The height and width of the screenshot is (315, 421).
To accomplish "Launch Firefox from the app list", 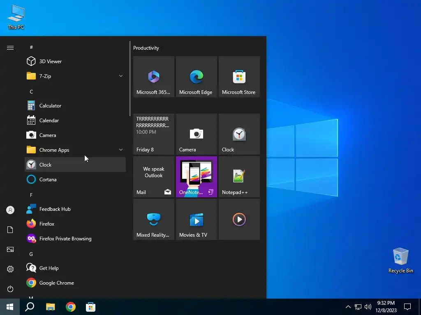I will point(75,224).
